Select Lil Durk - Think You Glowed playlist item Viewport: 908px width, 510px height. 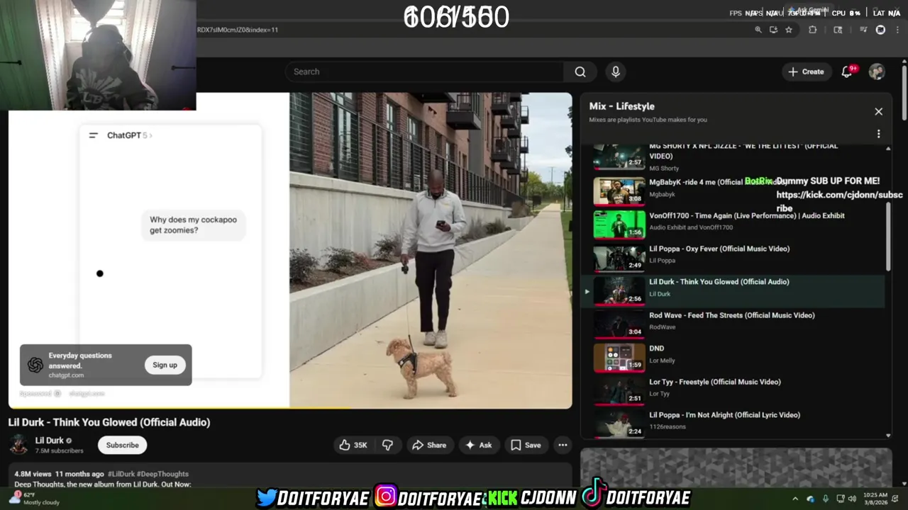(733, 290)
